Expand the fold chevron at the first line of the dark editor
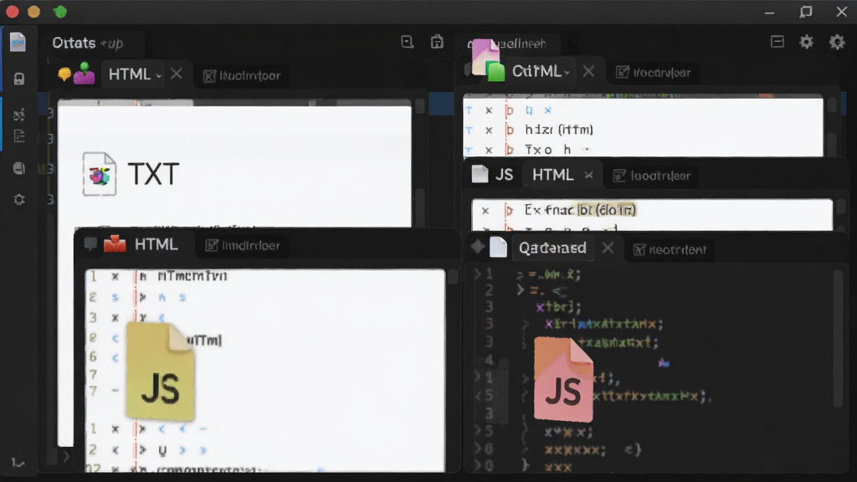857x482 pixels. click(x=477, y=274)
